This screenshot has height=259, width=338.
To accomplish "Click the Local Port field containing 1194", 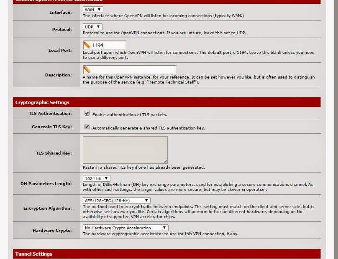I will click(104, 45).
